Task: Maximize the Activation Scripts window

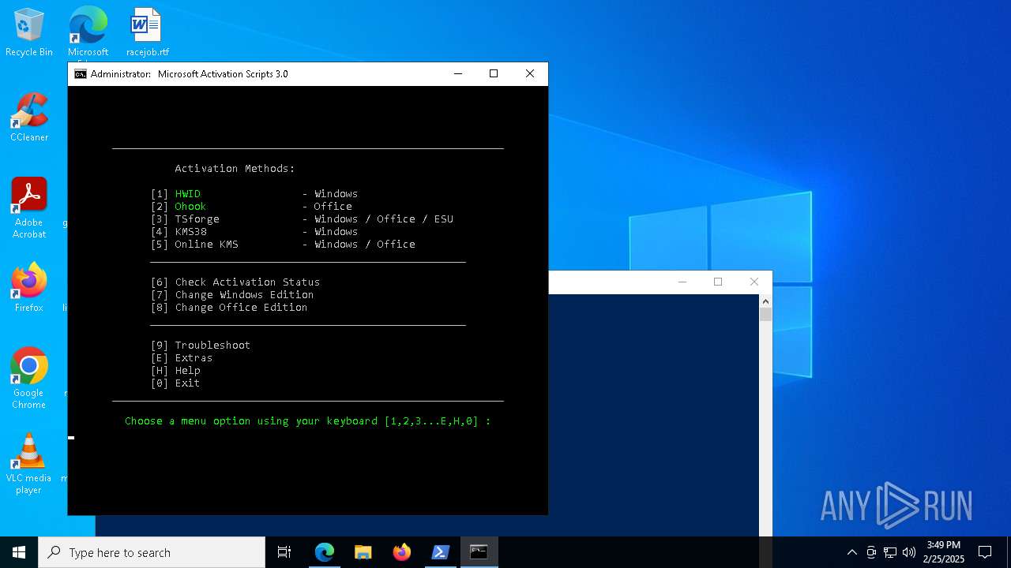Action: pyautogui.click(x=494, y=74)
